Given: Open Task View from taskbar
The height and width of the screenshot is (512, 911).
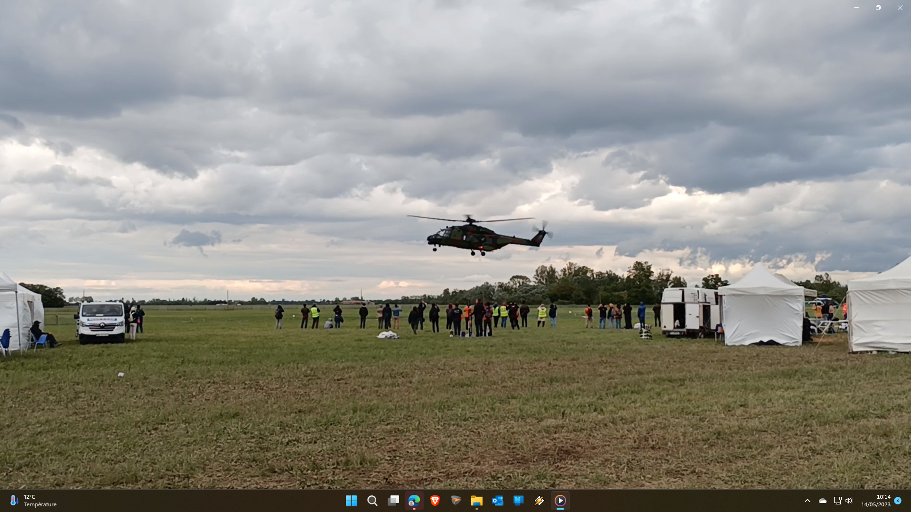Looking at the screenshot, I should 393,501.
